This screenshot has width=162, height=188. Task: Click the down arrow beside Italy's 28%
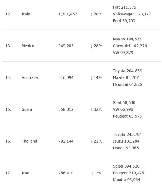point(92,14)
